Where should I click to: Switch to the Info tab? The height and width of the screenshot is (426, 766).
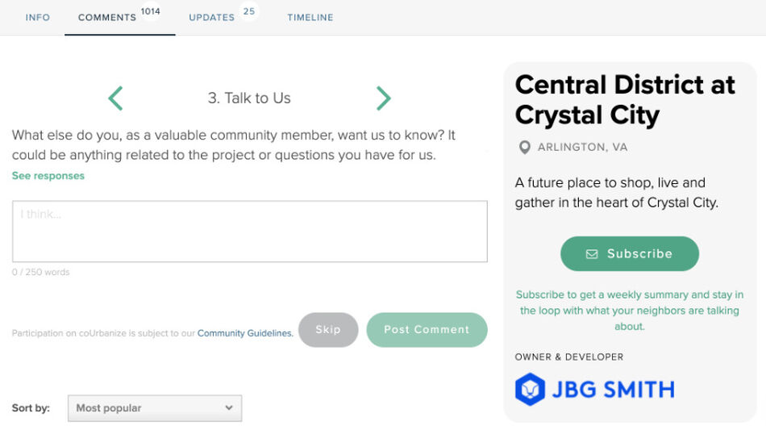(38, 18)
